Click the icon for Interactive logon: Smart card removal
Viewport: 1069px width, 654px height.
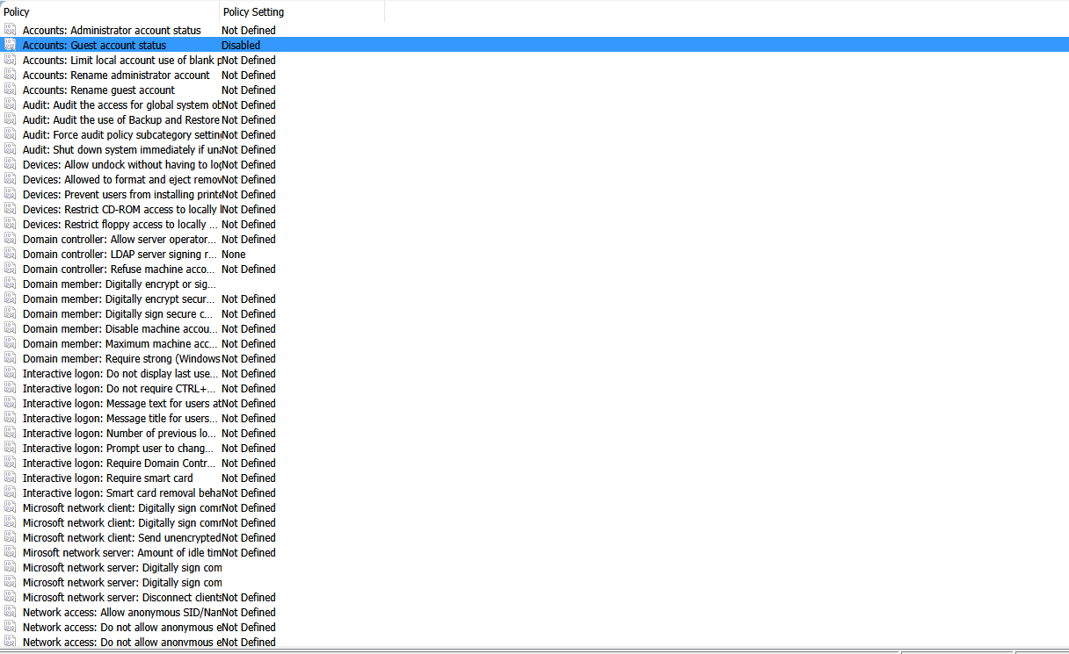(x=10, y=492)
